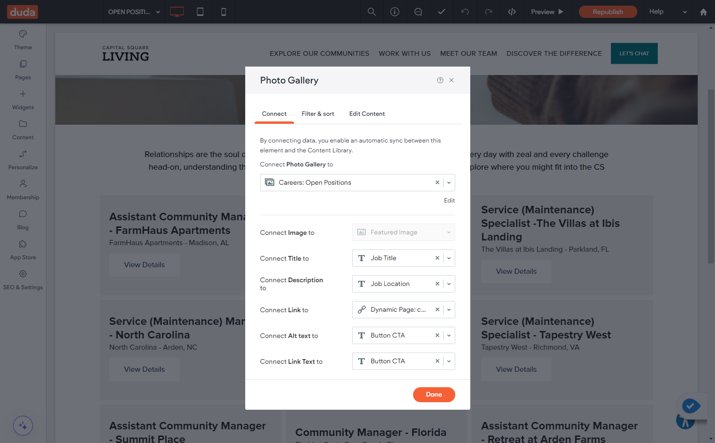Open the Theme panel
Screen dimensions: 715x443
[23, 40]
